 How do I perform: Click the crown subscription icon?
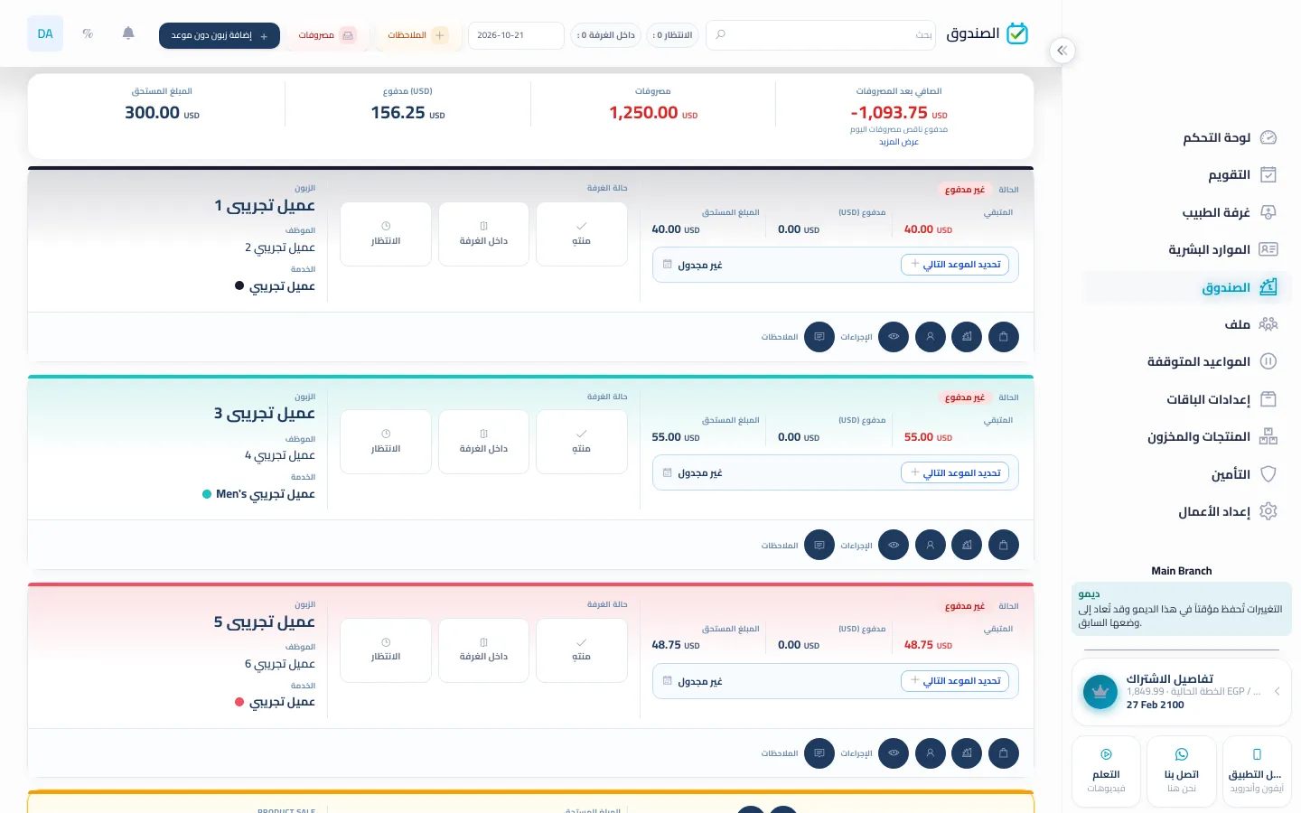pos(1100,693)
